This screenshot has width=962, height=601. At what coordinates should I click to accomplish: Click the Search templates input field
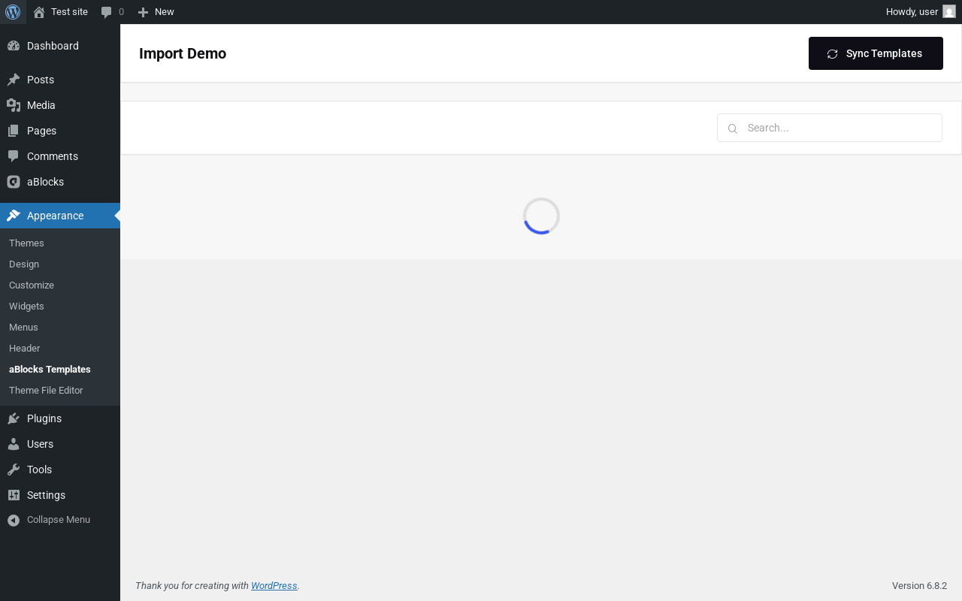pyautogui.click(x=830, y=128)
